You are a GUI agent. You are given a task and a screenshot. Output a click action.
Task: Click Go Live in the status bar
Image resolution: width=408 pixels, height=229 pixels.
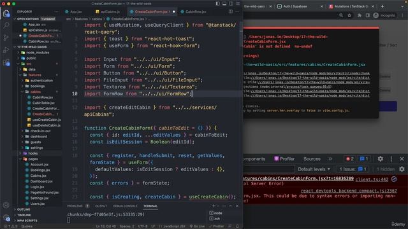point(197,226)
